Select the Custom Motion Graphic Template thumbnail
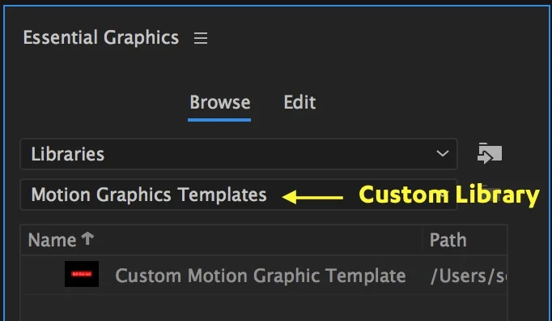 82,274
